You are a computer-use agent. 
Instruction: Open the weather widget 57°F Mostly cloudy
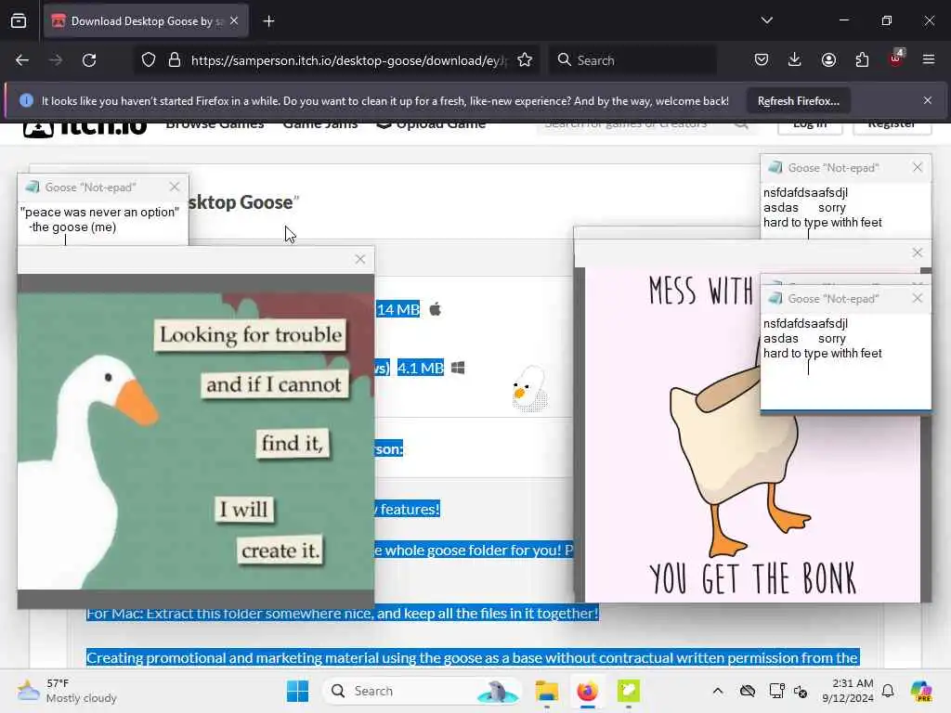point(67,691)
